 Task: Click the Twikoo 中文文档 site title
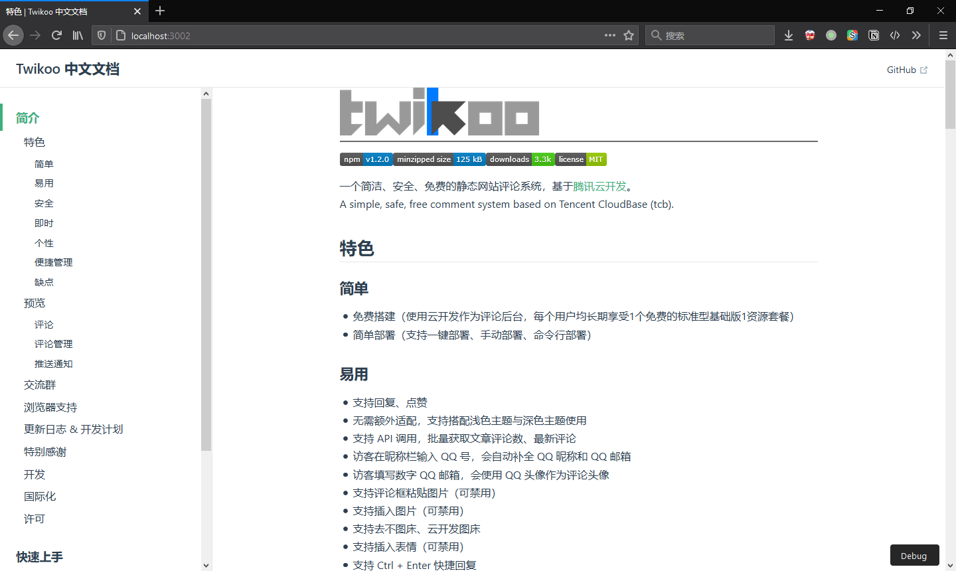click(68, 69)
